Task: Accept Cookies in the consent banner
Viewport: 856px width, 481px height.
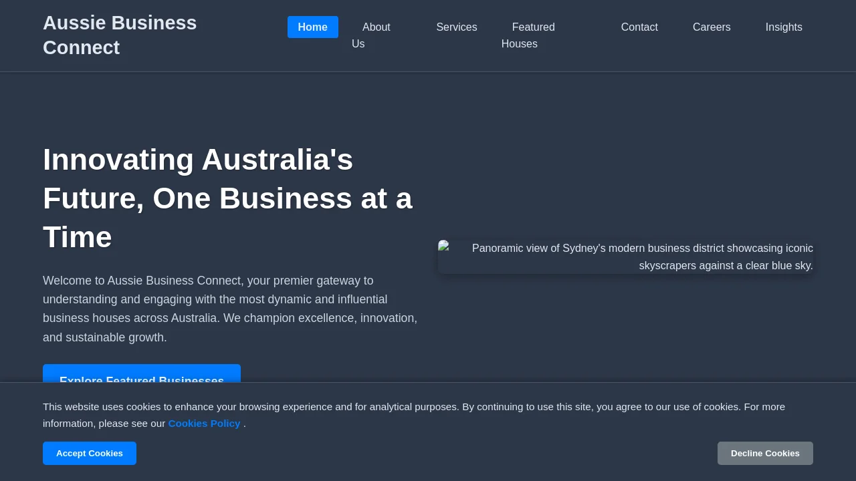Action: (x=90, y=454)
